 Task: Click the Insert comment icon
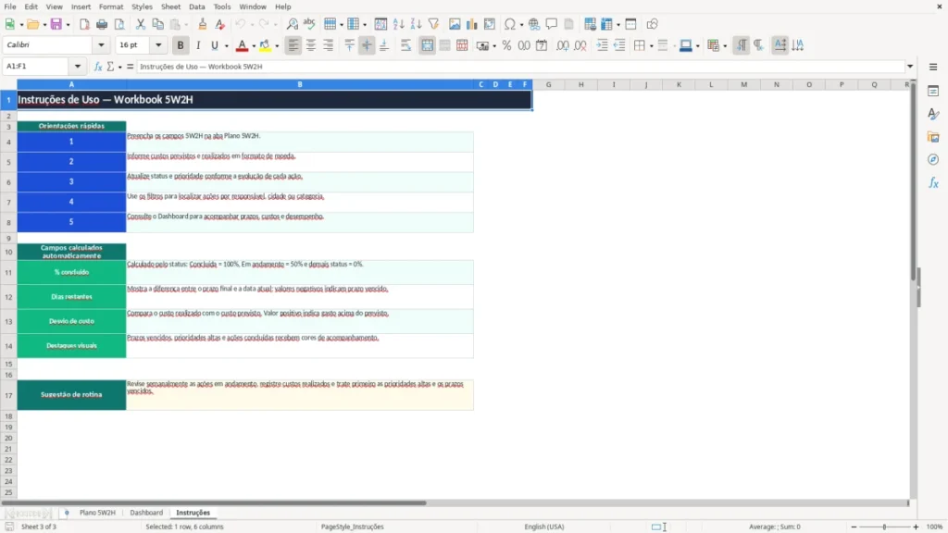552,24
